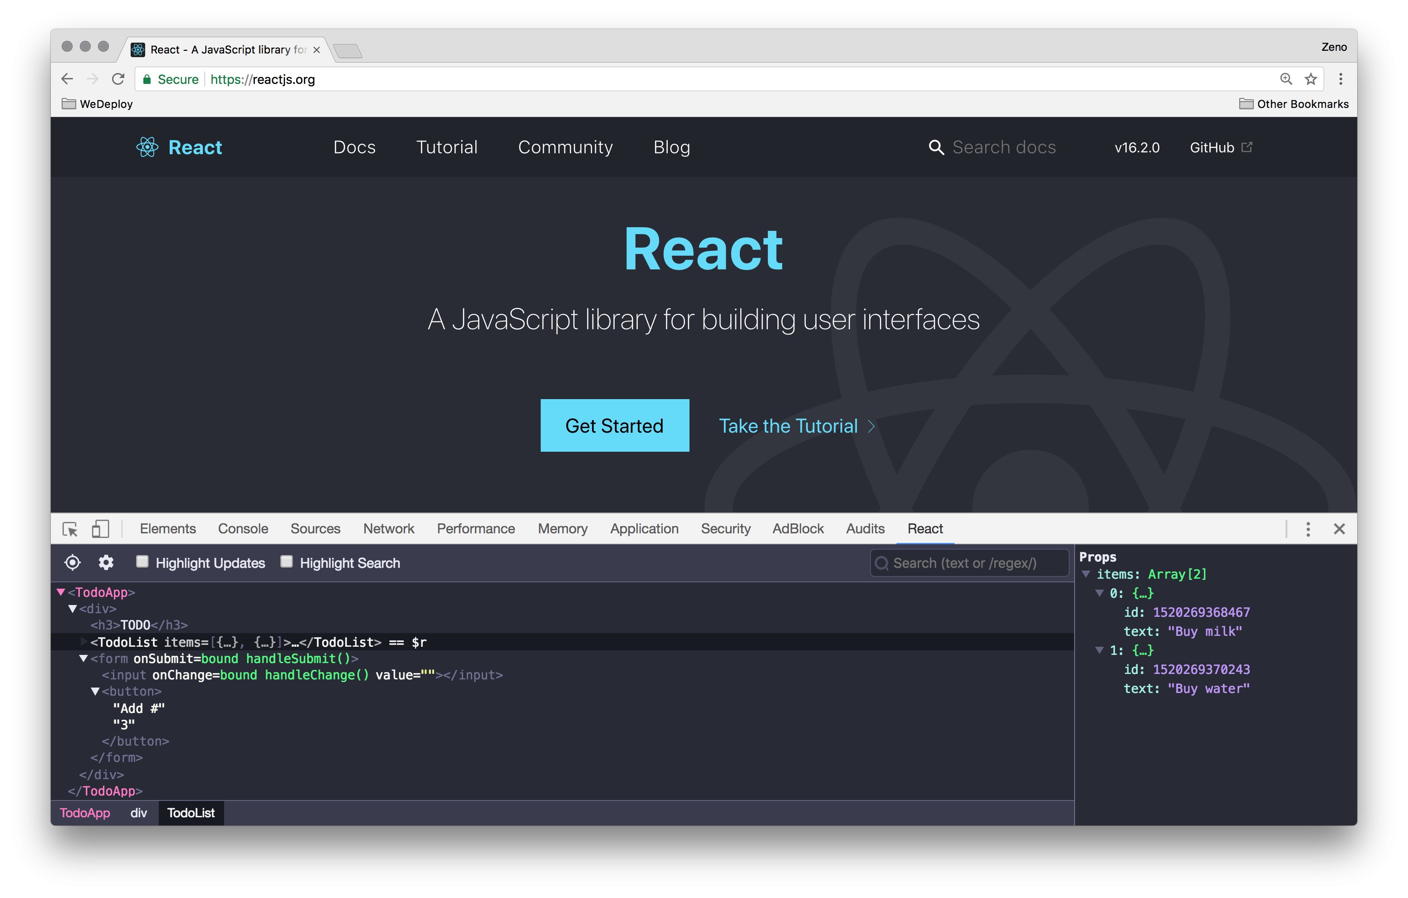Image resolution: width=1408 pixels, height=898 pixels.
Task: Open the AdBlock tab
Action: coord(798,528)
